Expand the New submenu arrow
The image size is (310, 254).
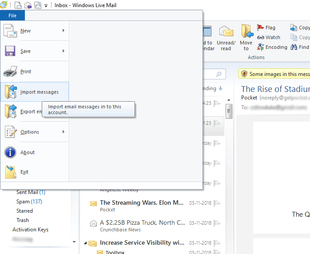coord(64,31)
